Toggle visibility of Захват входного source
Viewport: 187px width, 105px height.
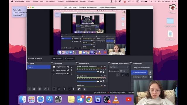tap(68, 70)
